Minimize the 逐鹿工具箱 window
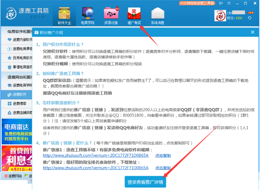The width and height of the screenshot is (260, 190). click(x=237, y=3)
